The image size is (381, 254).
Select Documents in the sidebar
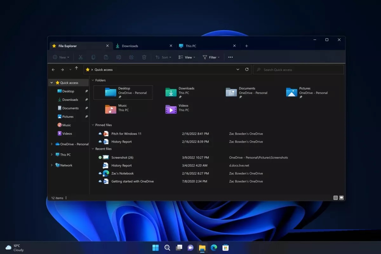pyautogui.click(x=68, y=108)
